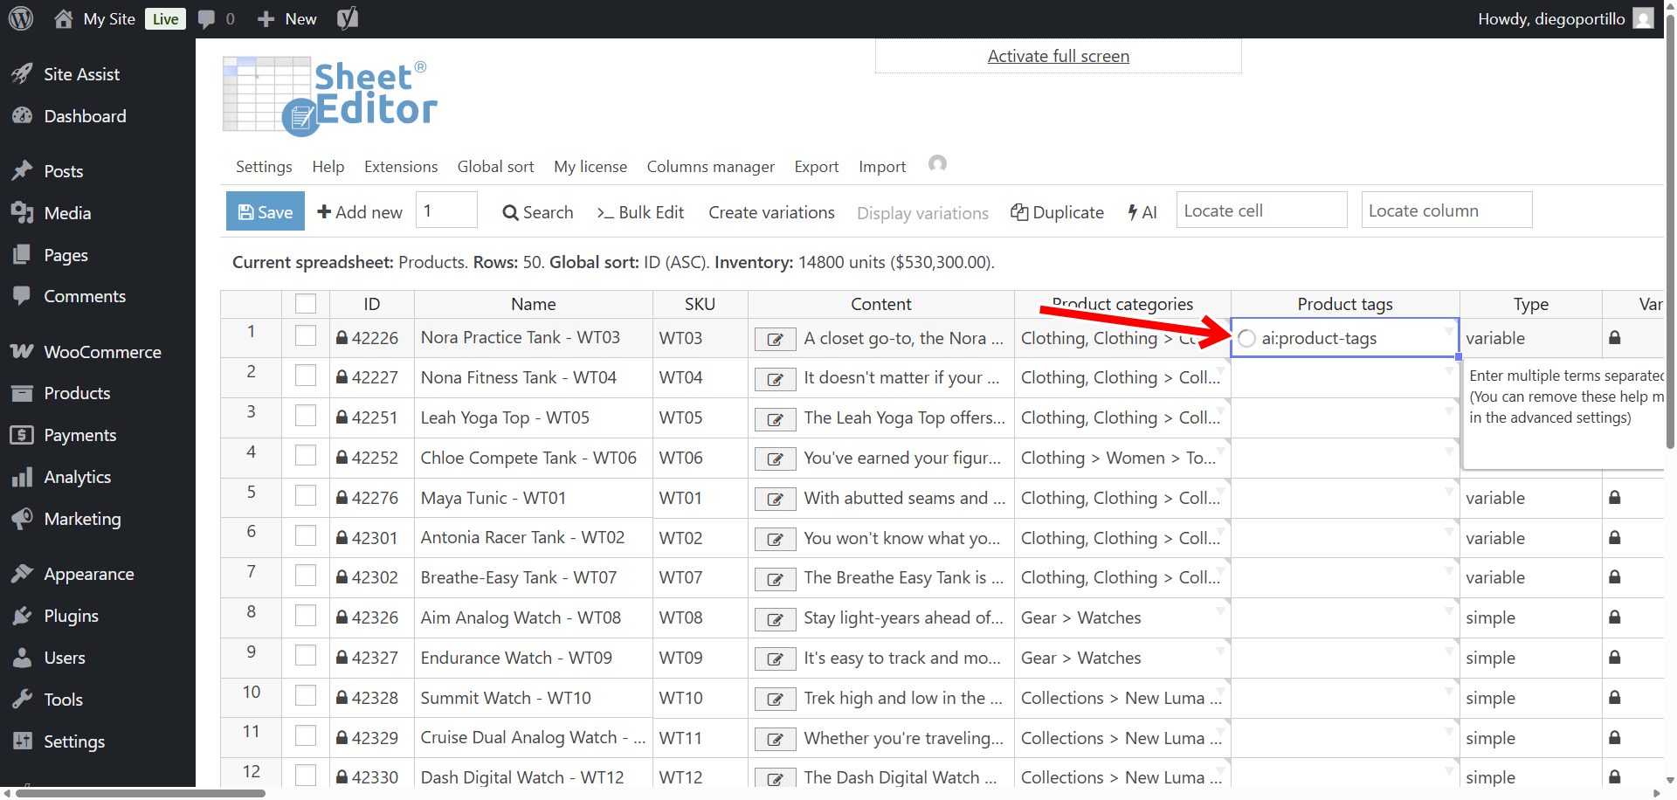The width and height of the screenshot is (1677, 800).
Task: Open content editor for Nora Practice Tank
Action: pos(775,339)
